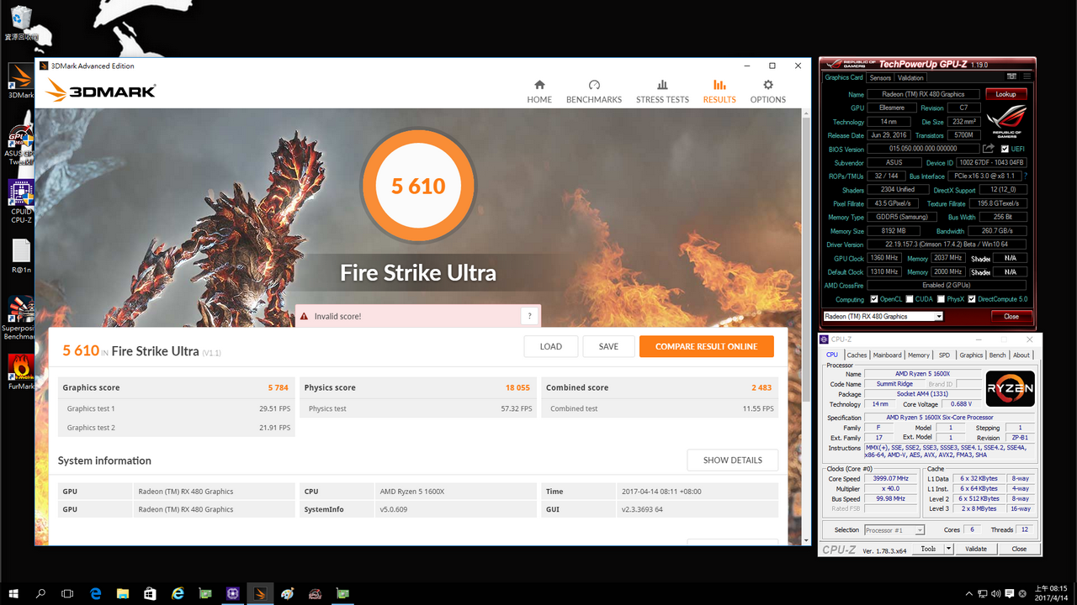Open the CPUID CPU-Z desktop shortcut
1077x605 pixels.
coord(20,202)
